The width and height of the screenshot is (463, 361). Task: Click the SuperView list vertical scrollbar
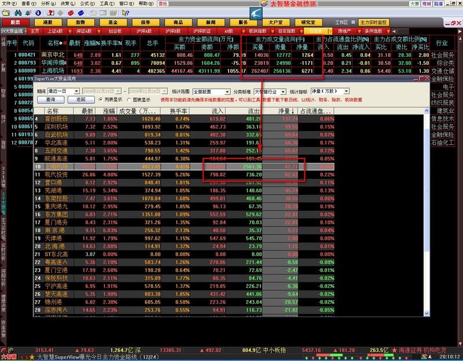point(427,212)
